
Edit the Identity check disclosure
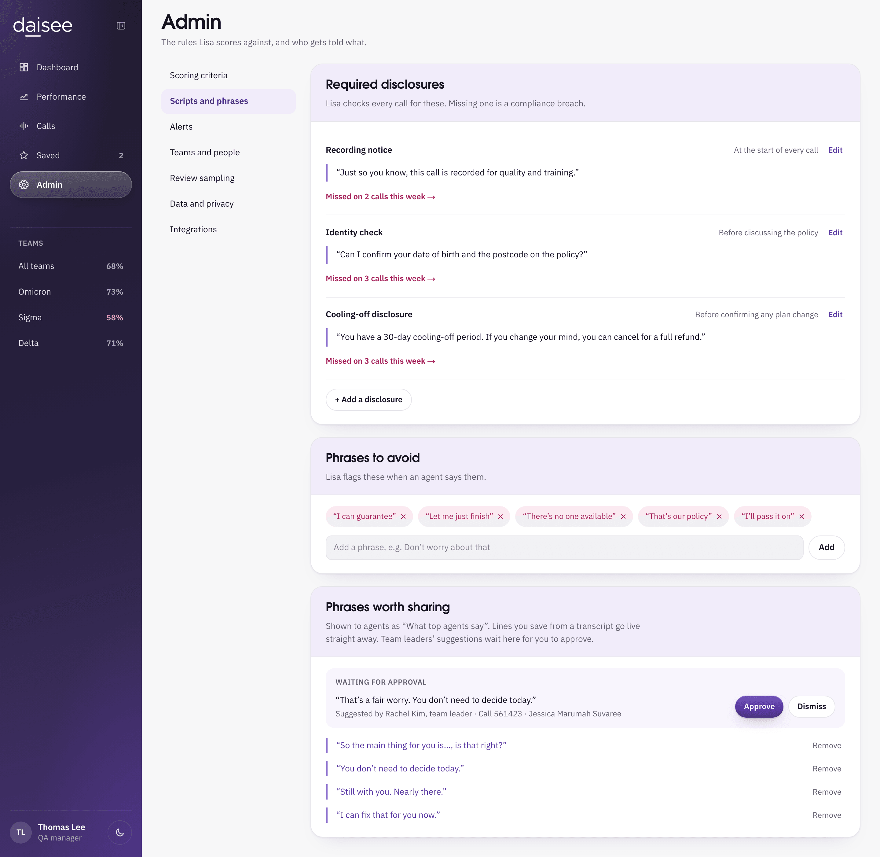(x=835, y=232)
